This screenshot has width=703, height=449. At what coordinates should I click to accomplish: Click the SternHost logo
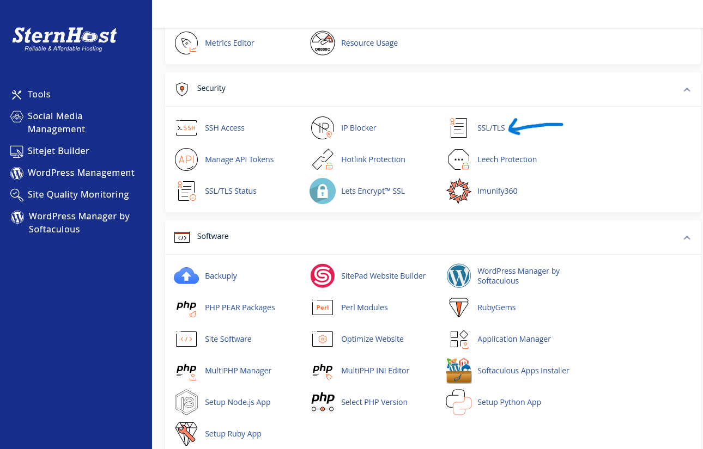tap(64, 39)
